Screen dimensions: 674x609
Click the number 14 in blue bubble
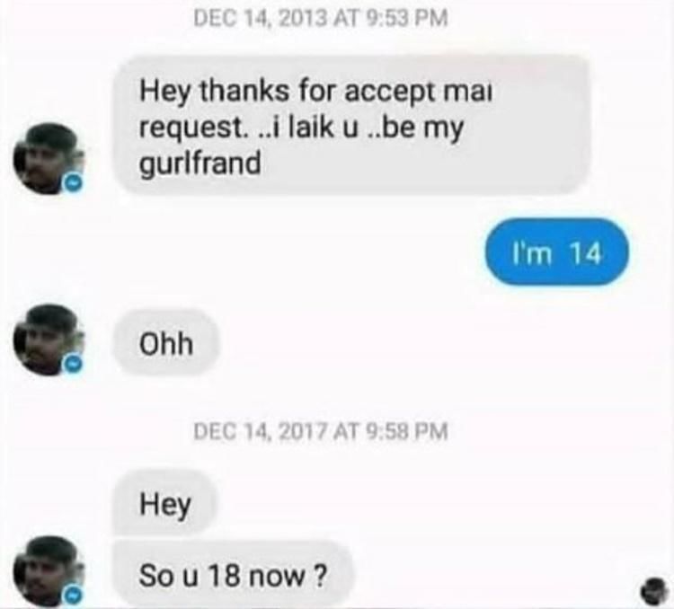point(585,253)
